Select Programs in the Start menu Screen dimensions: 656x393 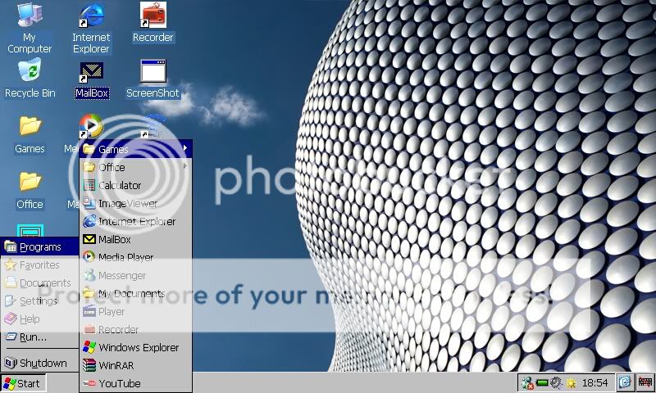tap(39, 246)
